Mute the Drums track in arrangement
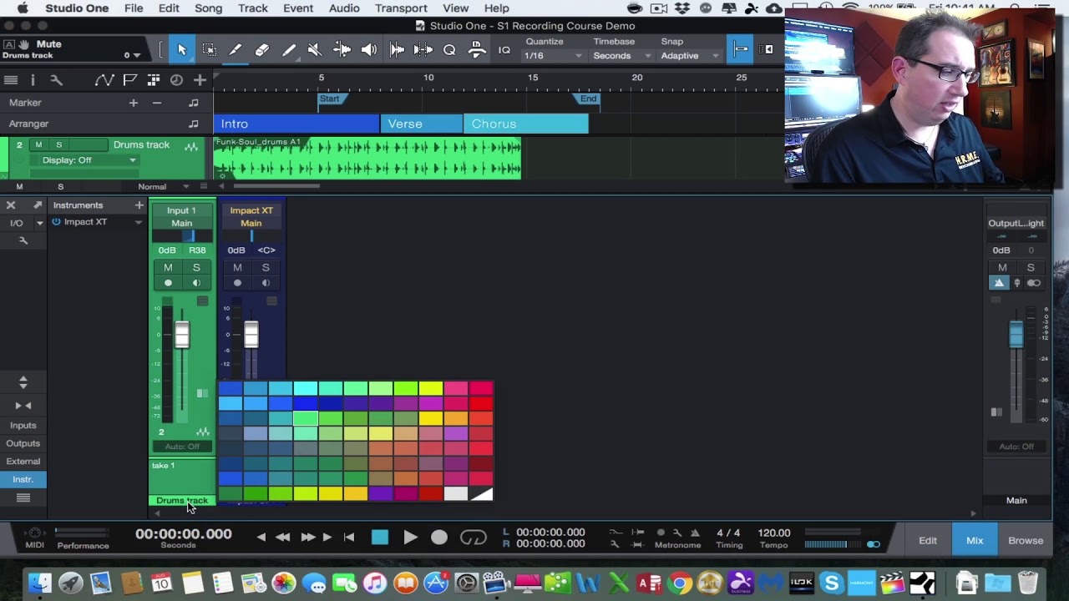The image size is (1069, 601). 38,145
